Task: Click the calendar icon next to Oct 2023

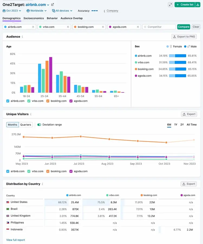Action: click(4, 11)
